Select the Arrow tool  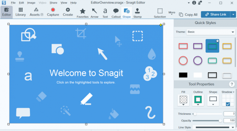click(94, 13)
